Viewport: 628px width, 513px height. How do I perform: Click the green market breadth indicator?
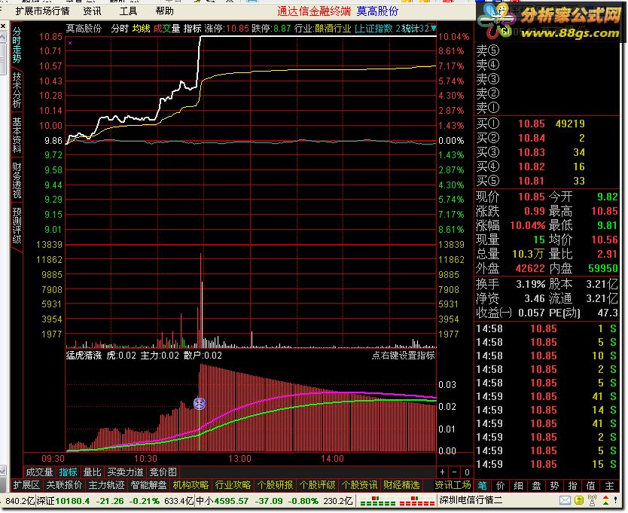click(x=378, y=501)
